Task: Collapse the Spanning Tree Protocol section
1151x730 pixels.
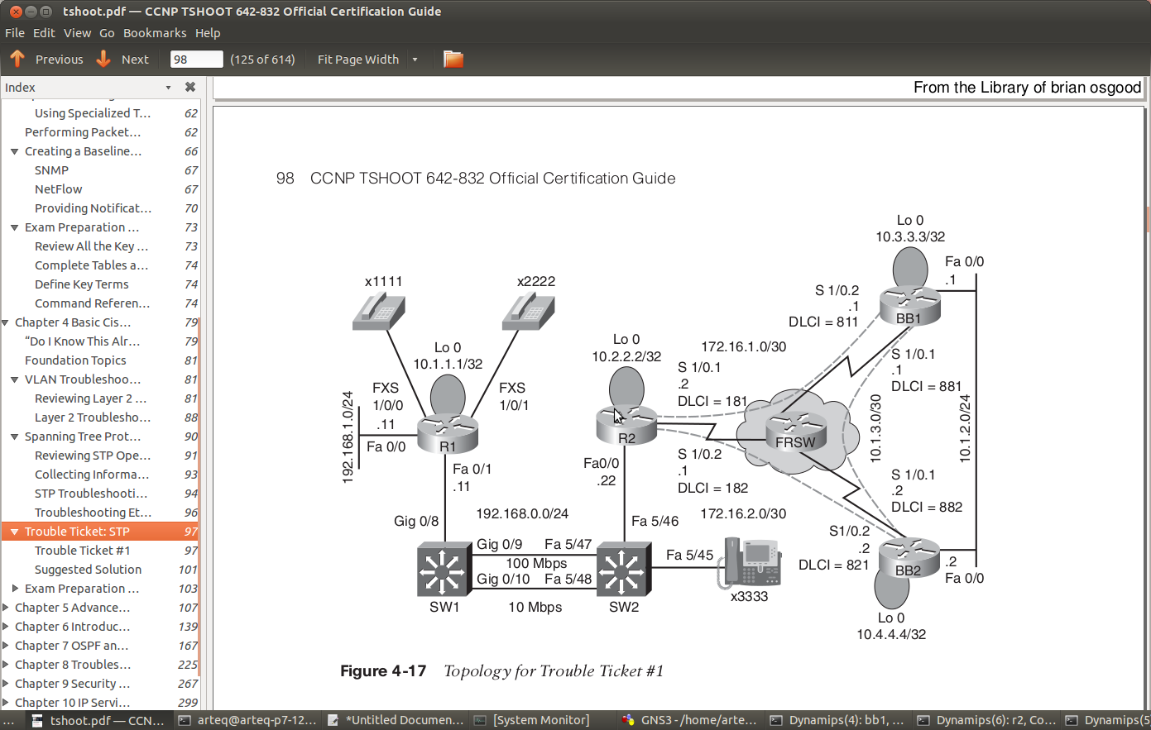Action: 15,437
